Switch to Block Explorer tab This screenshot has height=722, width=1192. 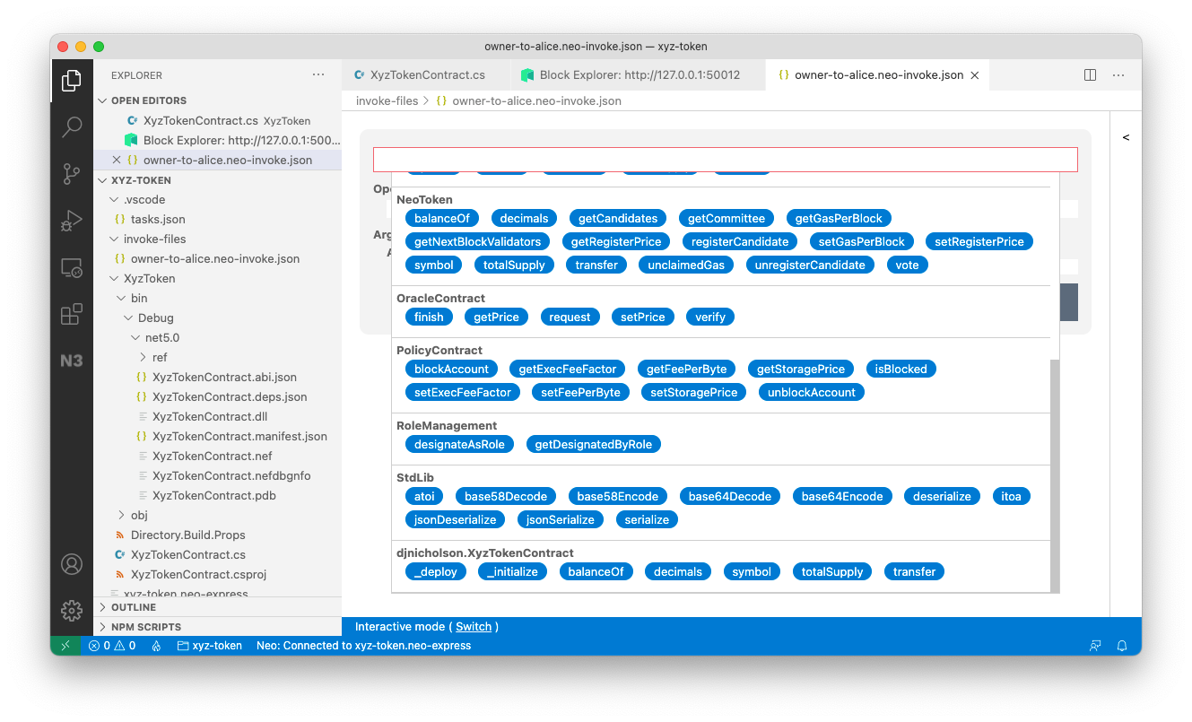pyautogui.click(x=639, y=75)
